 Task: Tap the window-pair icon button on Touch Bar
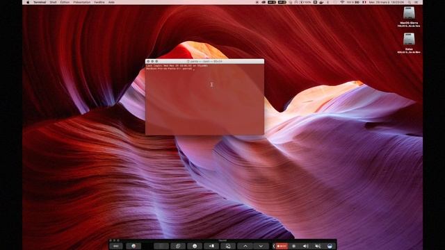coord(228,246)
